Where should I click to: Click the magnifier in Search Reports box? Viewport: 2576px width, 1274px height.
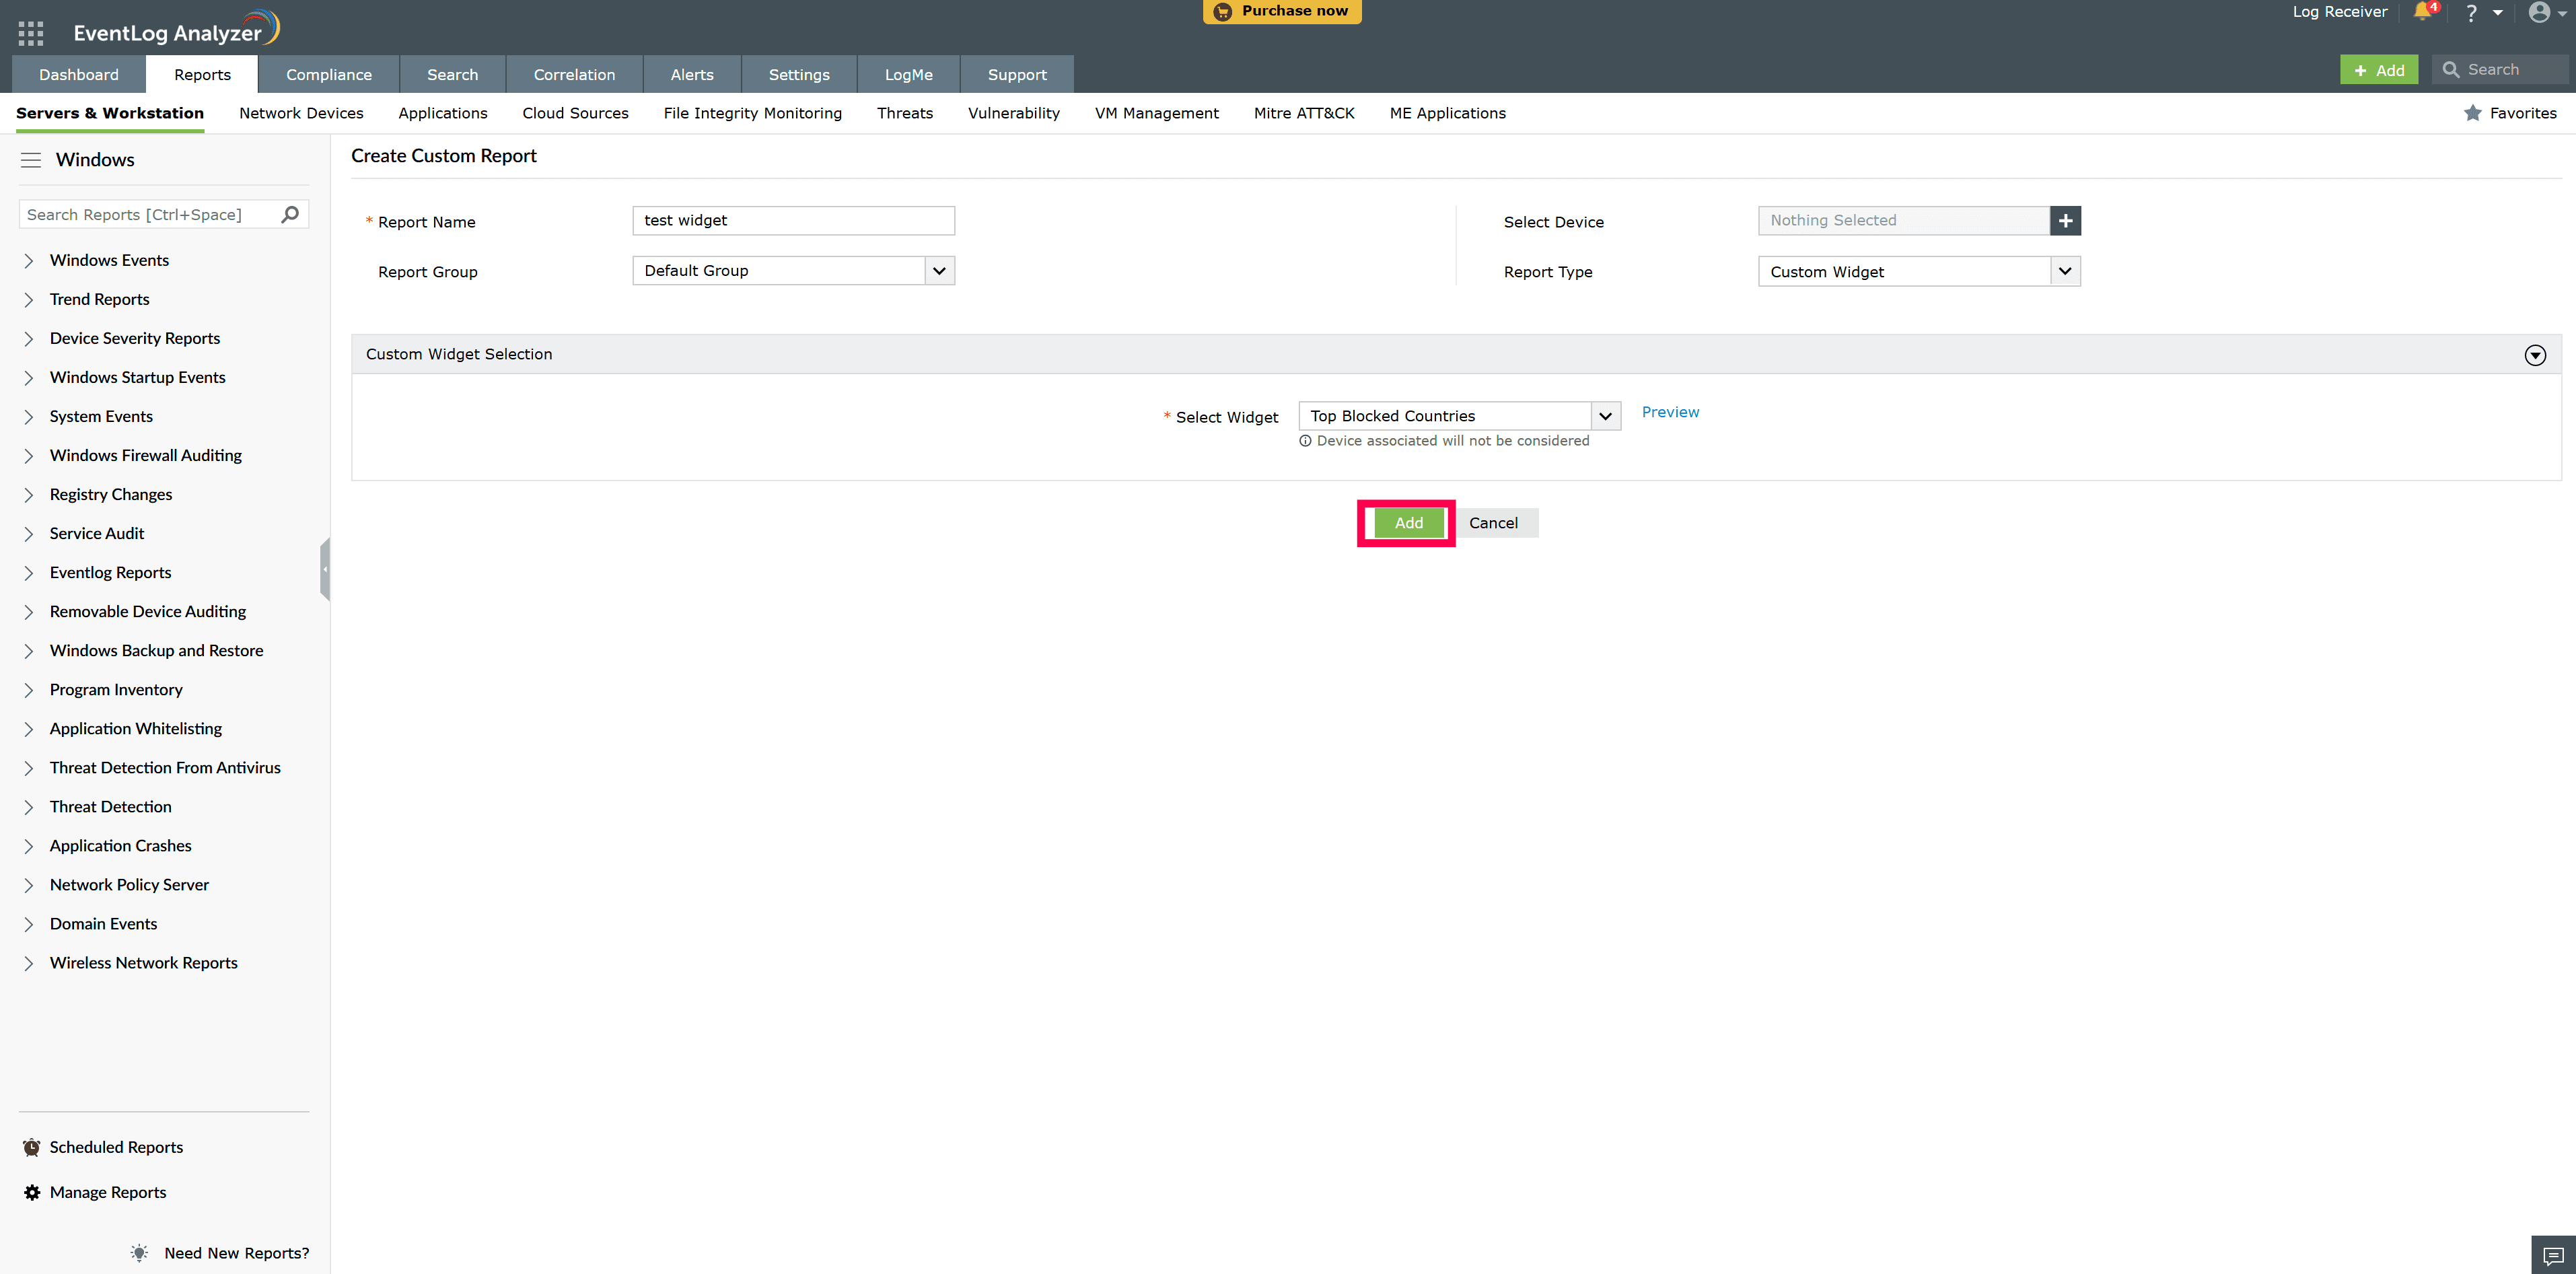click(x=290, y=214)
